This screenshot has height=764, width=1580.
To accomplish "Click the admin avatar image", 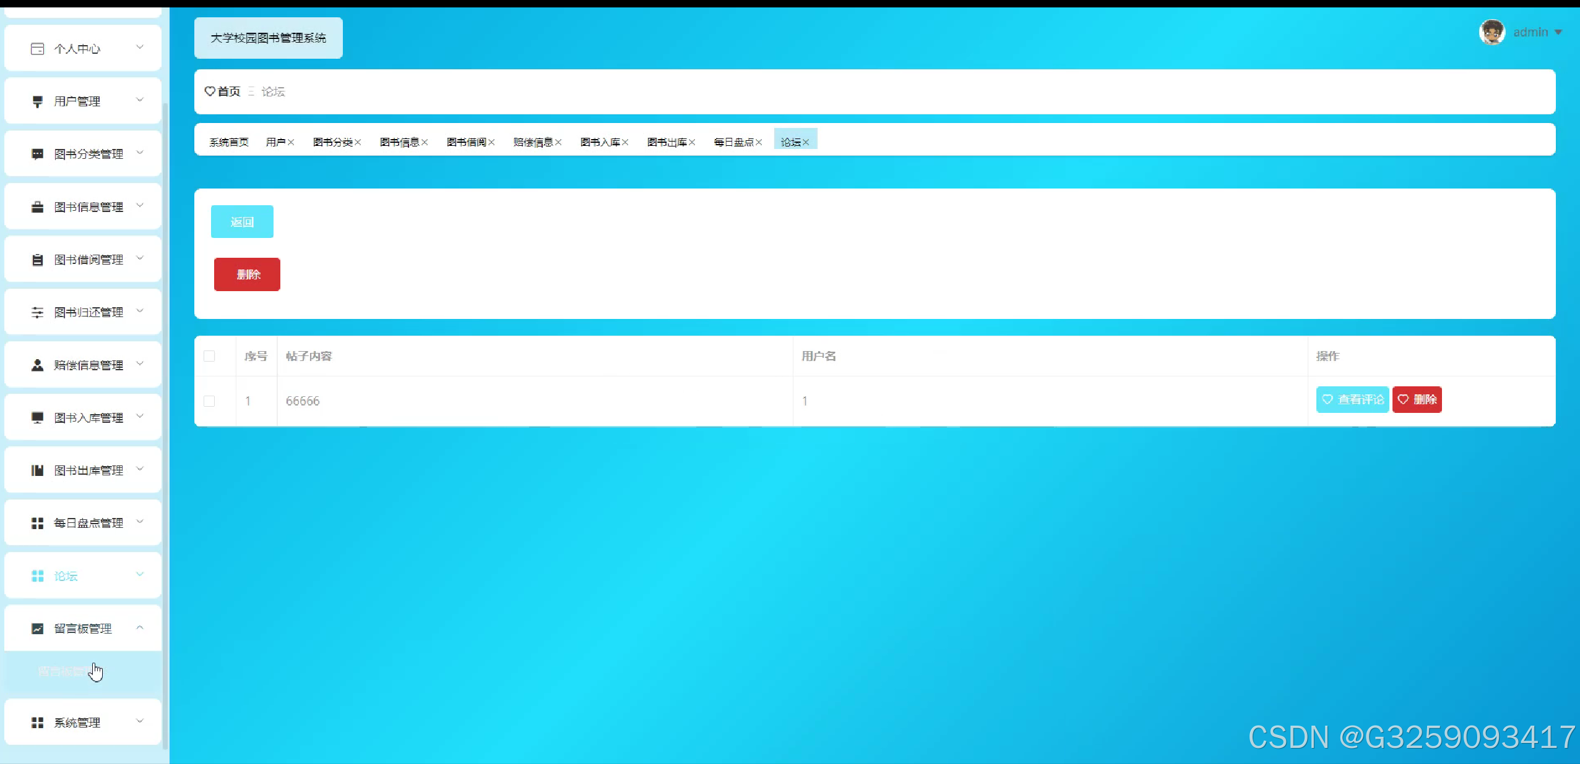I will click(x=1492, y=32).
